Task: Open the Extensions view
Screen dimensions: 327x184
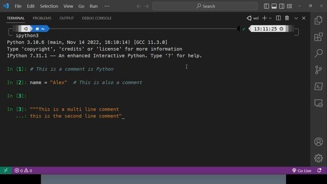Action: coord(318,37)
